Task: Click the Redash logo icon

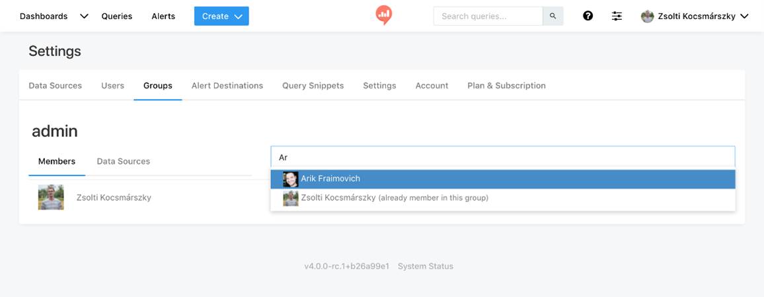Action: (384, 15)
